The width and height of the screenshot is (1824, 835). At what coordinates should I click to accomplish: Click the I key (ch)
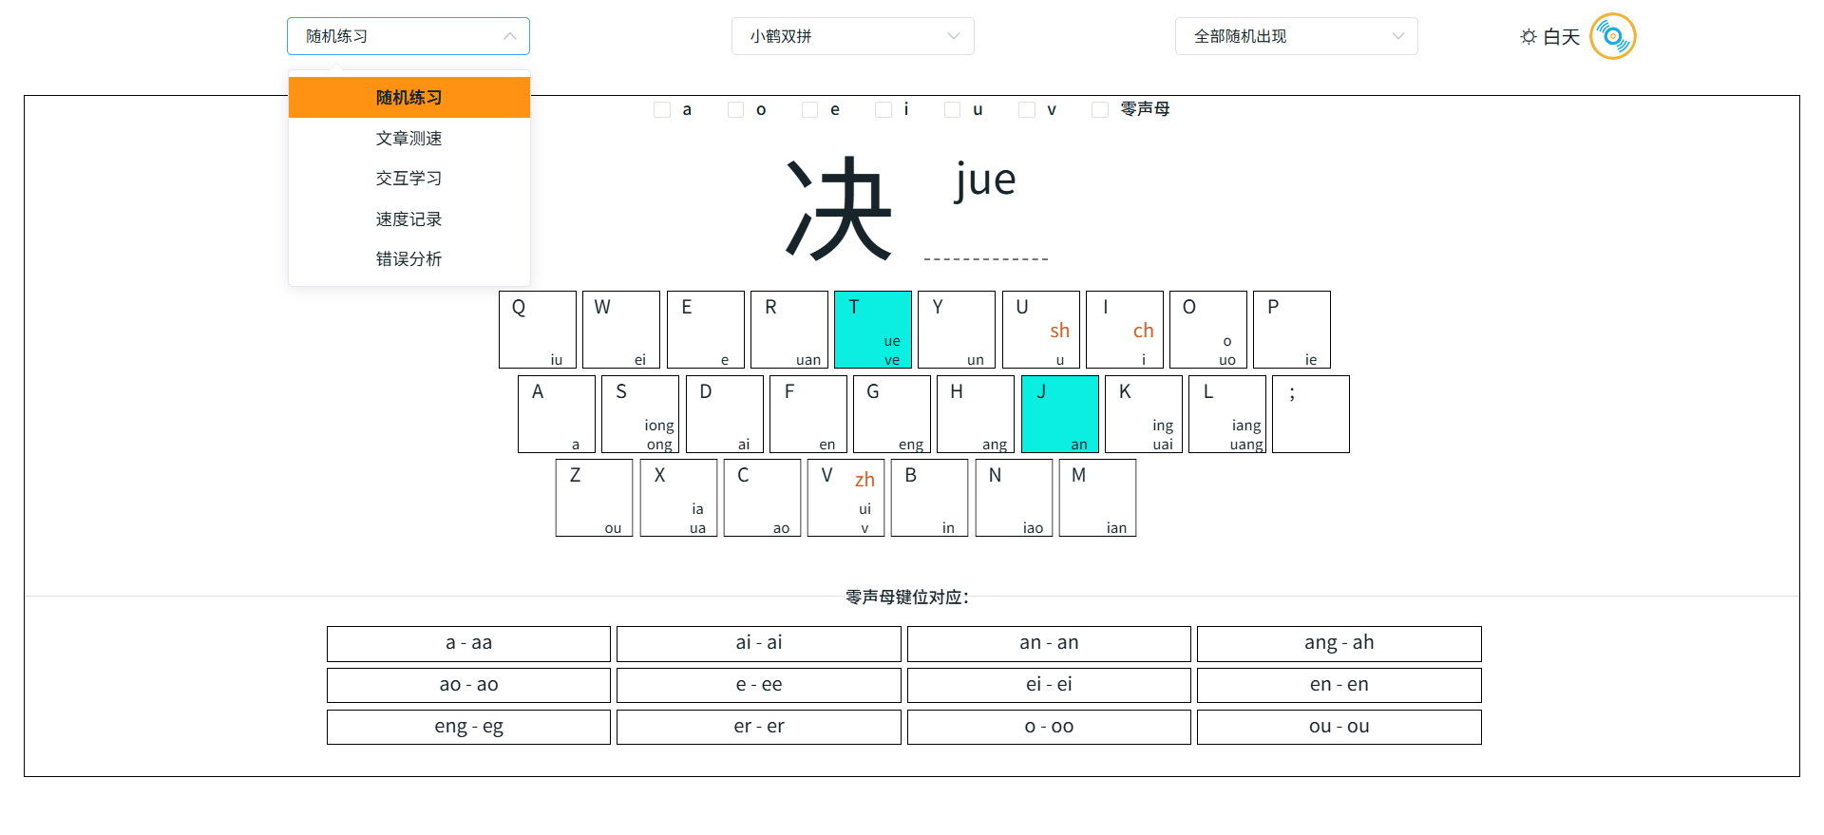(1125, 330)
